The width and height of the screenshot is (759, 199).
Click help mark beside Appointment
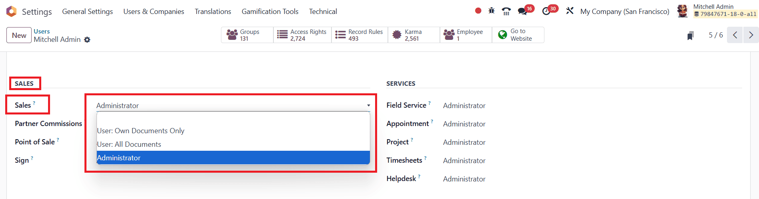pyautogui.click(x=432, y=121)
